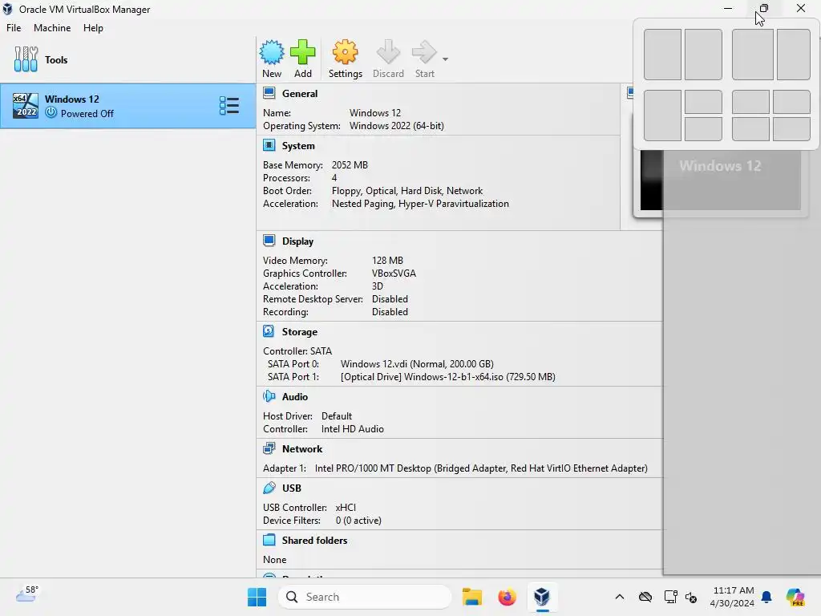Click the Audio section speaker icon

tap(269, 396)
